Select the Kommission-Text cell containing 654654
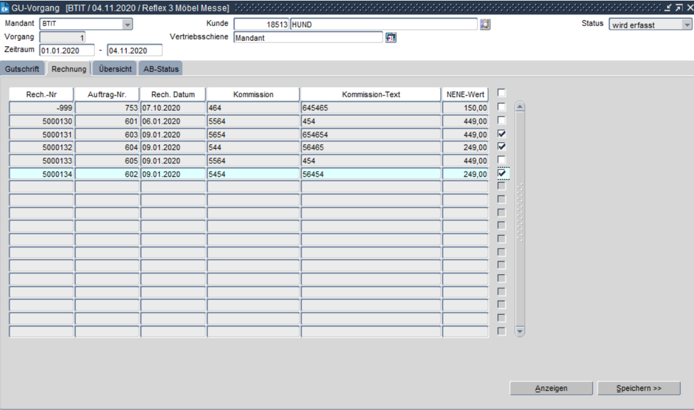Viewport: 694px width, 410px height. 370,134
